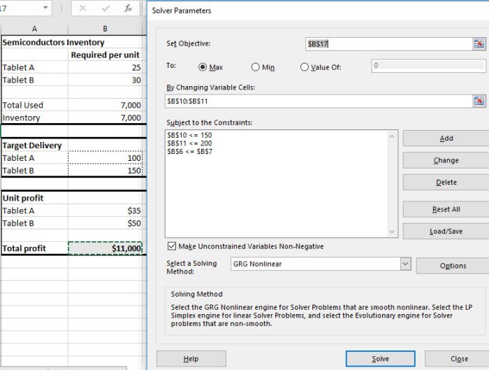Click the Changing Variable Cells range selector icon

coord(479,101)
